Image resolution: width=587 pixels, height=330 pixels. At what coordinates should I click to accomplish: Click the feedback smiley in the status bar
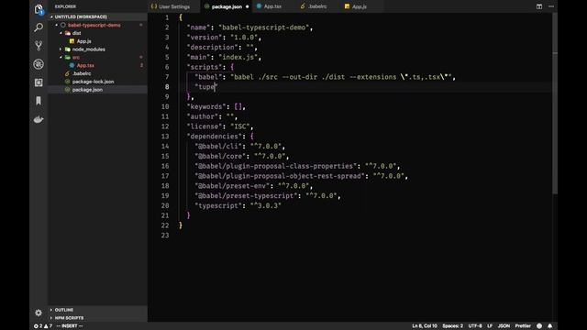point(539,326)
